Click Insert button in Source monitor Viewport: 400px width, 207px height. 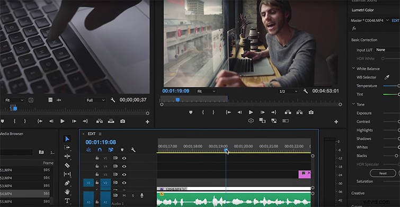tap(100, 121)
